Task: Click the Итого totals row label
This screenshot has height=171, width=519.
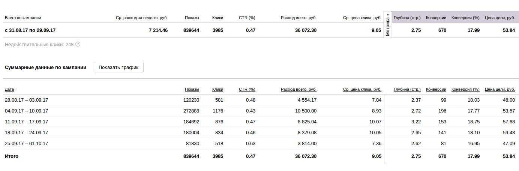Action: (x=12, y=156)
